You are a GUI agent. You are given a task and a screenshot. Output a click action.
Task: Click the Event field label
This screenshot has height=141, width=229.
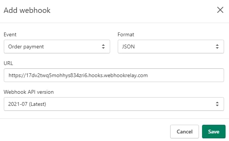pos(10,34)
